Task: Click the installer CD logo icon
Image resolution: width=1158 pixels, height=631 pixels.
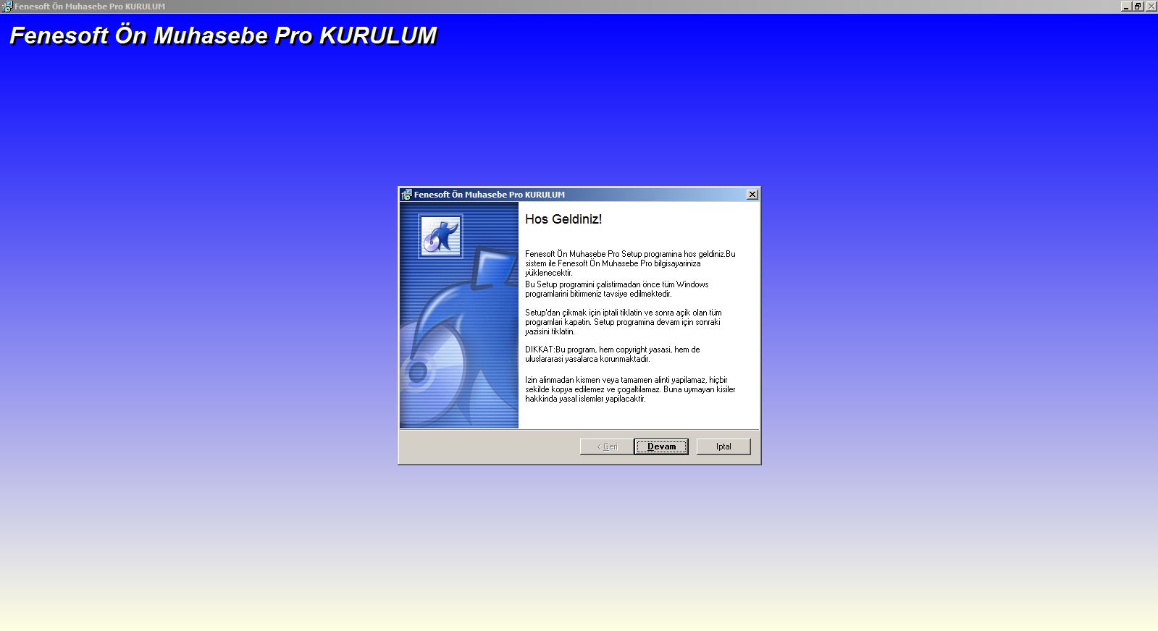Action: [441, 236]
